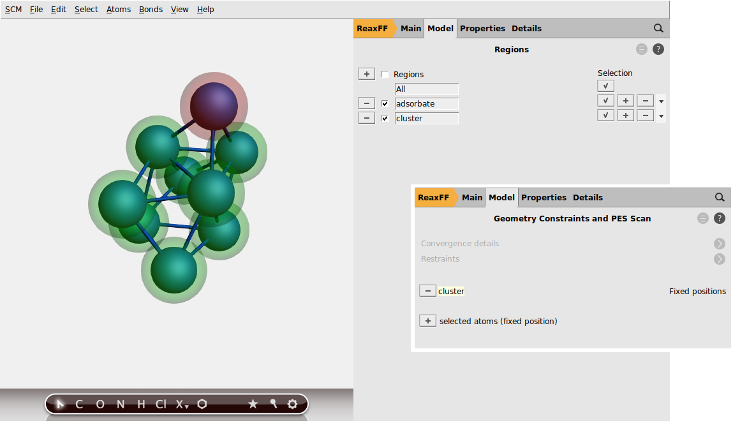
Task: Open help for Geometry Constraints panel
Action: (720, 218)
